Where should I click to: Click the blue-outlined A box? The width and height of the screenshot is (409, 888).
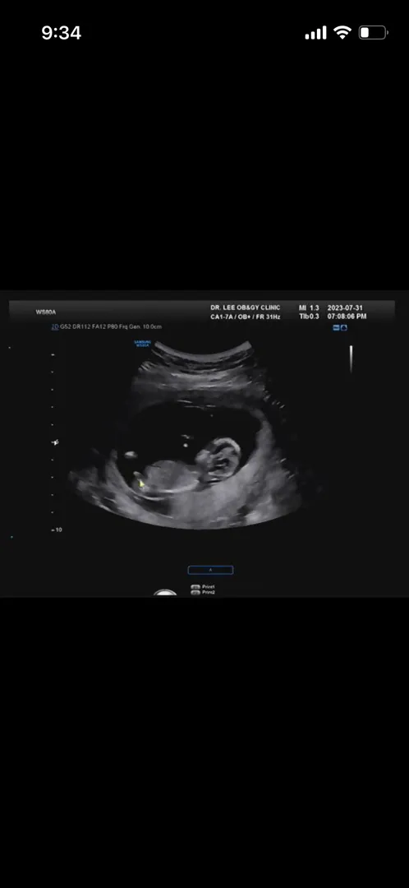click(x=210, y=570)
